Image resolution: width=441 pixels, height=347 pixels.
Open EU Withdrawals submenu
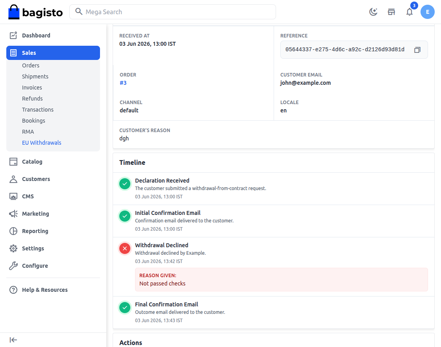coord(42,142)
